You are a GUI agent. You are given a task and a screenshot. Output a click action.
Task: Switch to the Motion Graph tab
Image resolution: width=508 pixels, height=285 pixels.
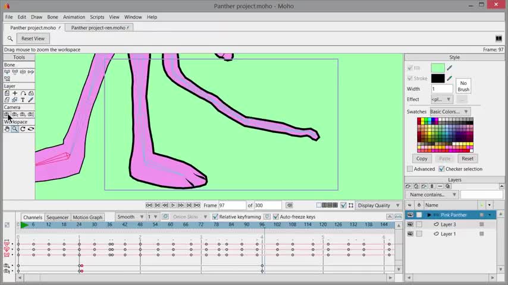[87, 217]
